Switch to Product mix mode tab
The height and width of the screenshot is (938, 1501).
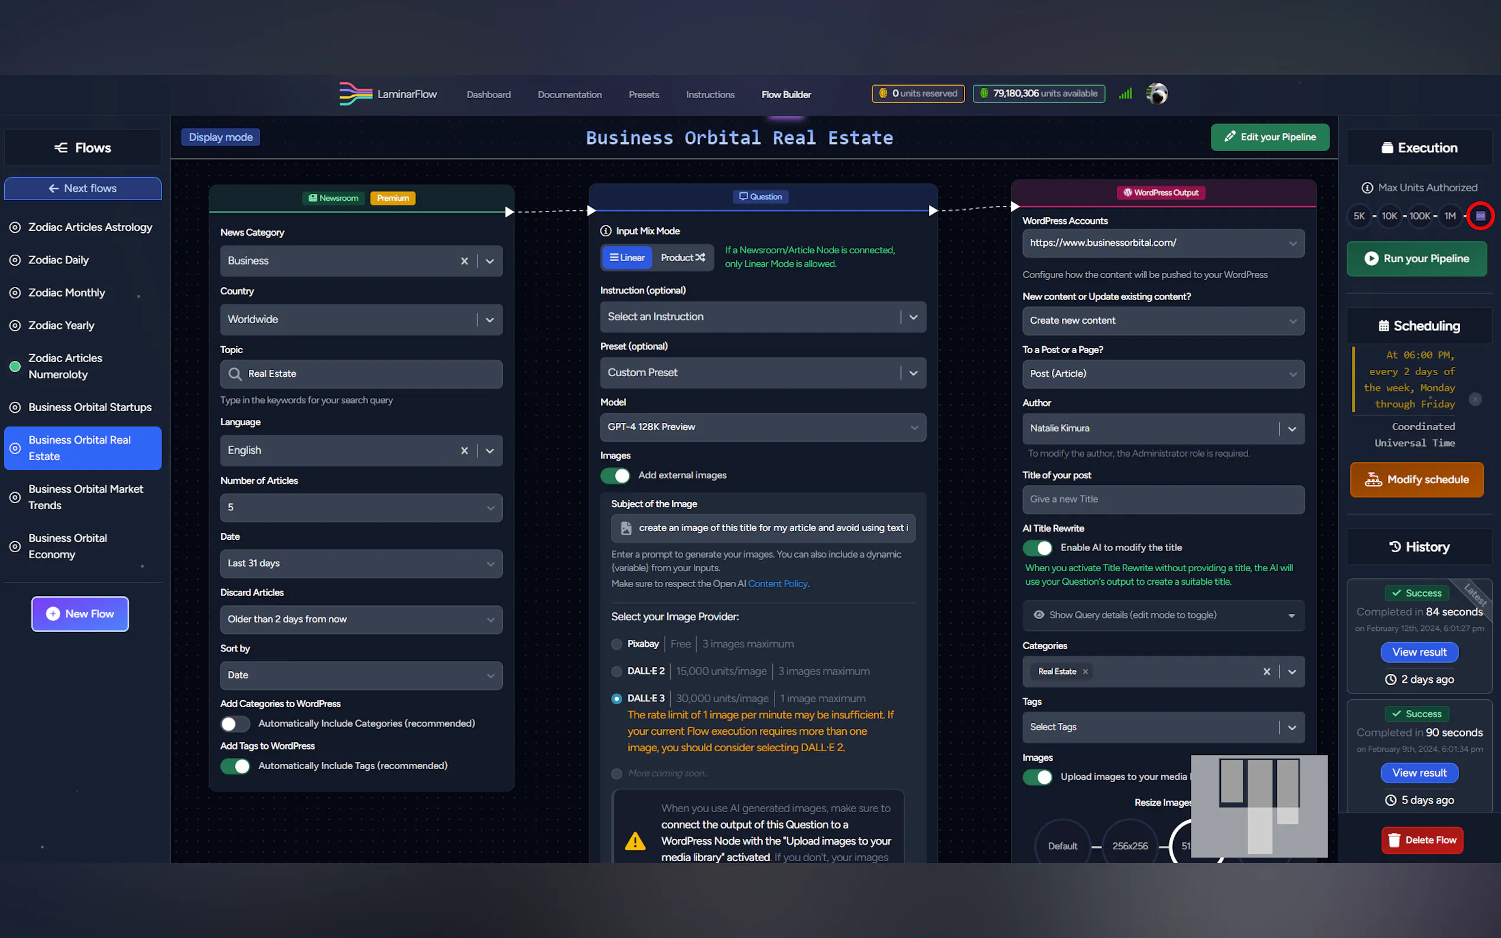[682, 258]
